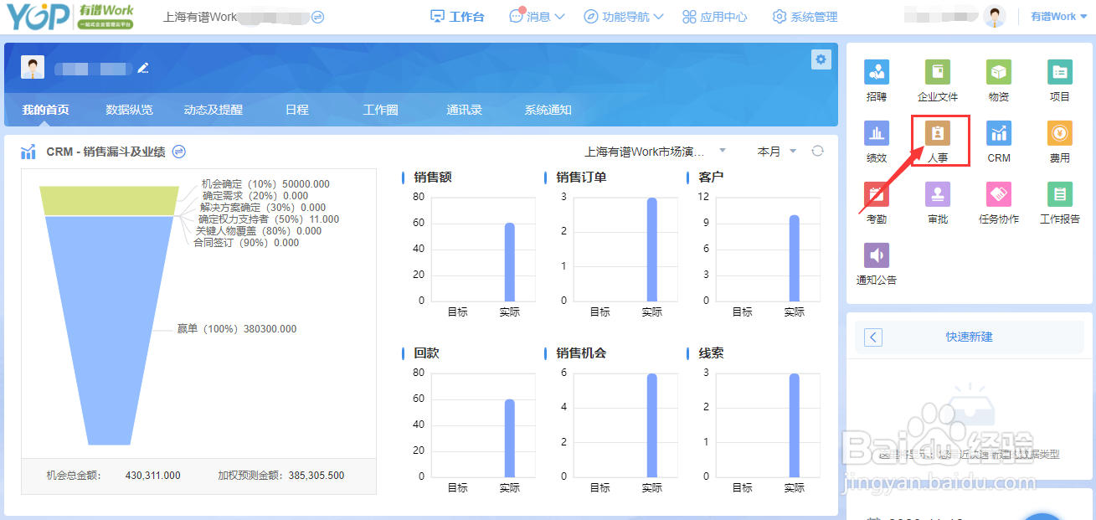1096x520 pixels.
Task: Open the 考勤 attendance app icon
Action: tap(877, 194)
